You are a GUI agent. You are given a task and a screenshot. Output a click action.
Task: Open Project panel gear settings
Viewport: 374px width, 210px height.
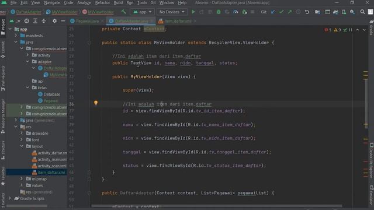tap(54, 21)
